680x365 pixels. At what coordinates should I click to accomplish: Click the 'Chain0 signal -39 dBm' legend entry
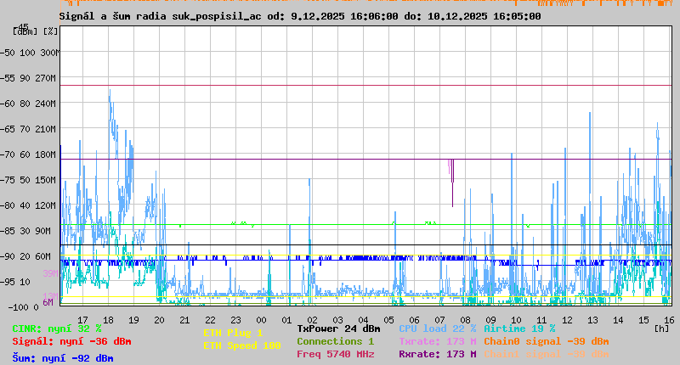click(x=546, y=341)
